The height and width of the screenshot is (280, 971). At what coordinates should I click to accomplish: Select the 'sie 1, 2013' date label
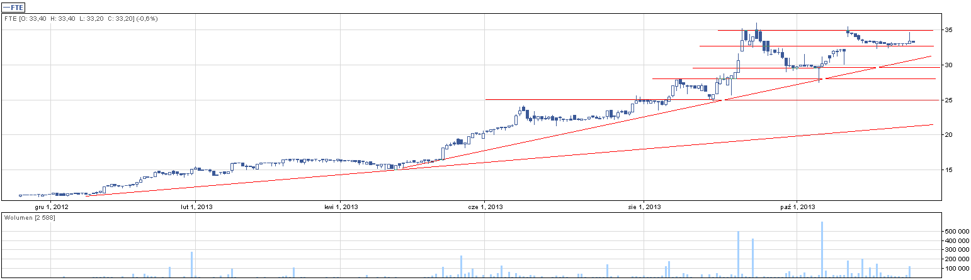coord(644,207)
